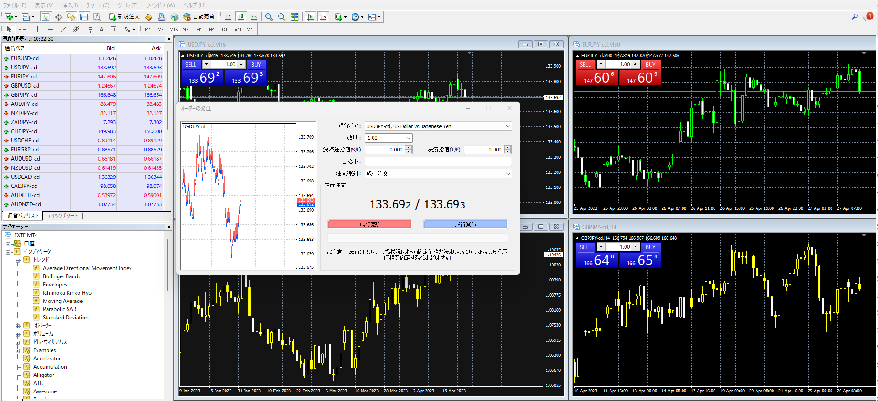Toggle candlestick chart display mode
878x401 pixels.
tap(241, 17)
